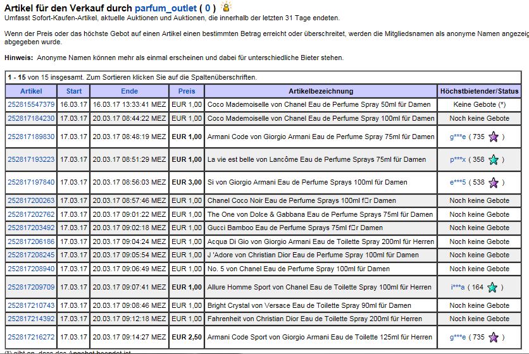Image resolution: width=529 pixels, height=354 pixels.
Task: Open item 252817200263
Action: pos(31,200)
